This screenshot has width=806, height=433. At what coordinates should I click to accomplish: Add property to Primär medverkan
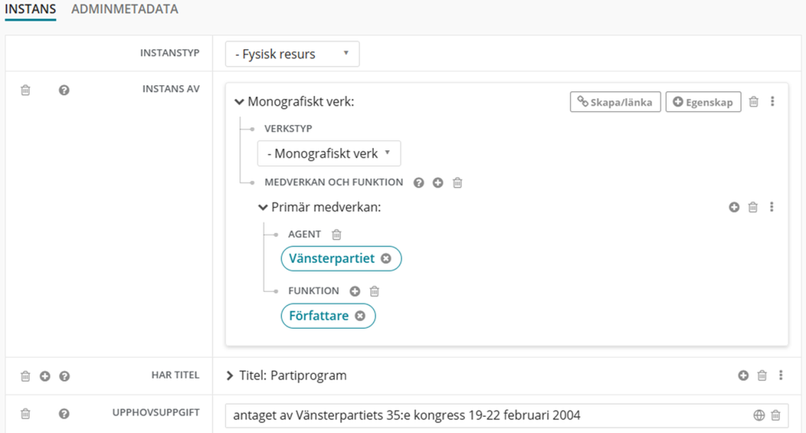(x=734, y=207)
